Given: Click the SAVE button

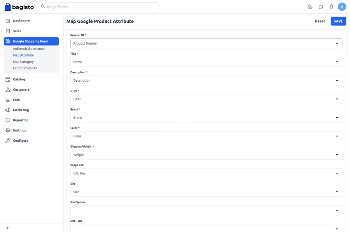Looking at the screenshot, I should pos(338,21).
